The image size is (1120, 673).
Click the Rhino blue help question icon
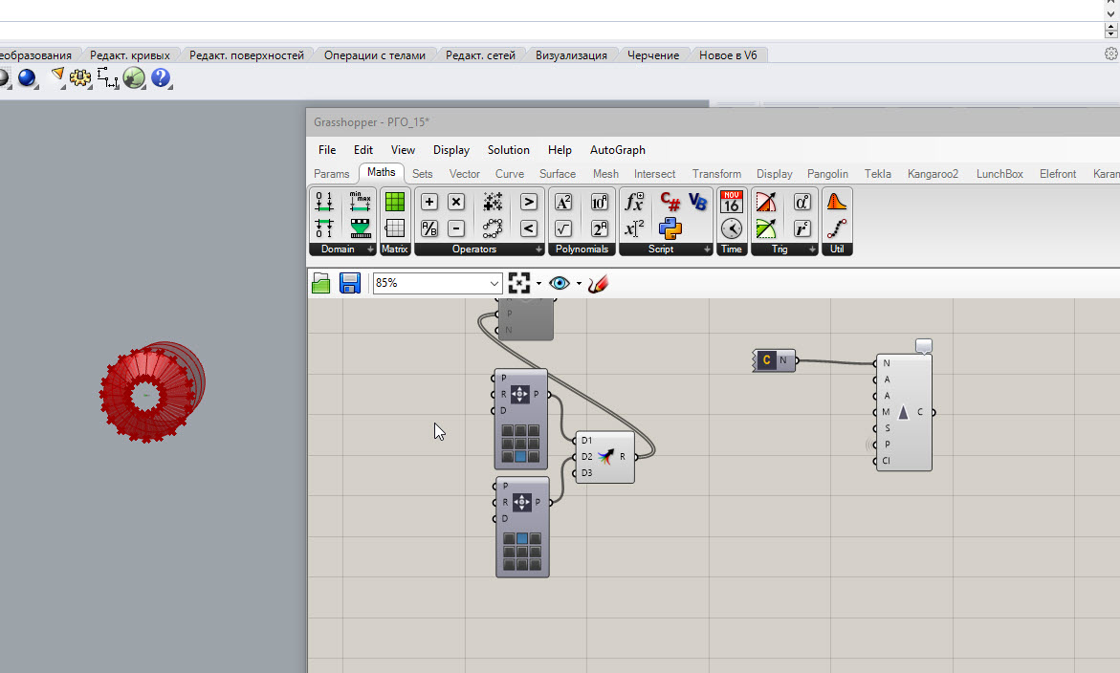(160, 78)
